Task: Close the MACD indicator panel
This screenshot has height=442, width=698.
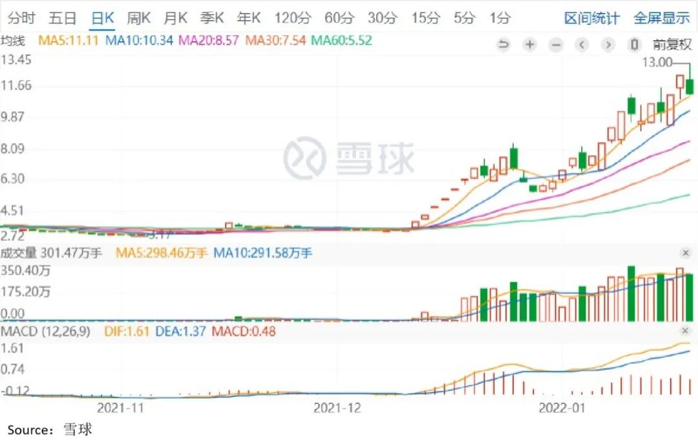Action: click(x=685, y=331)
